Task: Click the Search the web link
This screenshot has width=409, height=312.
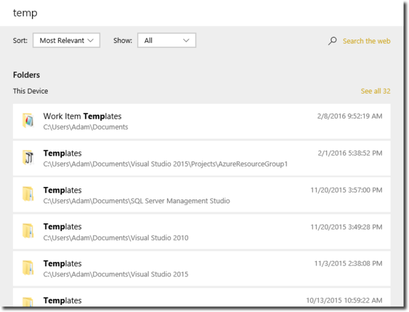Action: pyautogui.click(x=367, y=41)
